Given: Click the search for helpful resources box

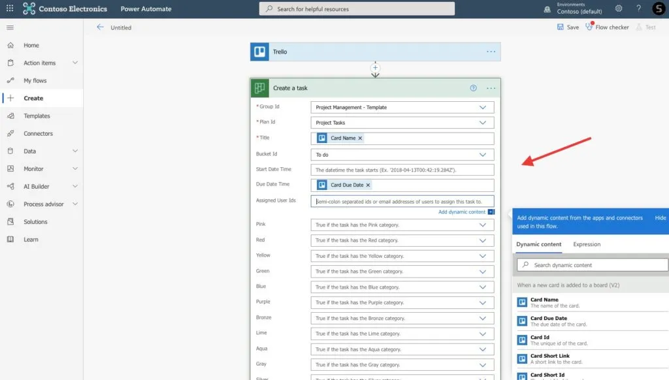Looking at the screenshot, I should (357, 9).
